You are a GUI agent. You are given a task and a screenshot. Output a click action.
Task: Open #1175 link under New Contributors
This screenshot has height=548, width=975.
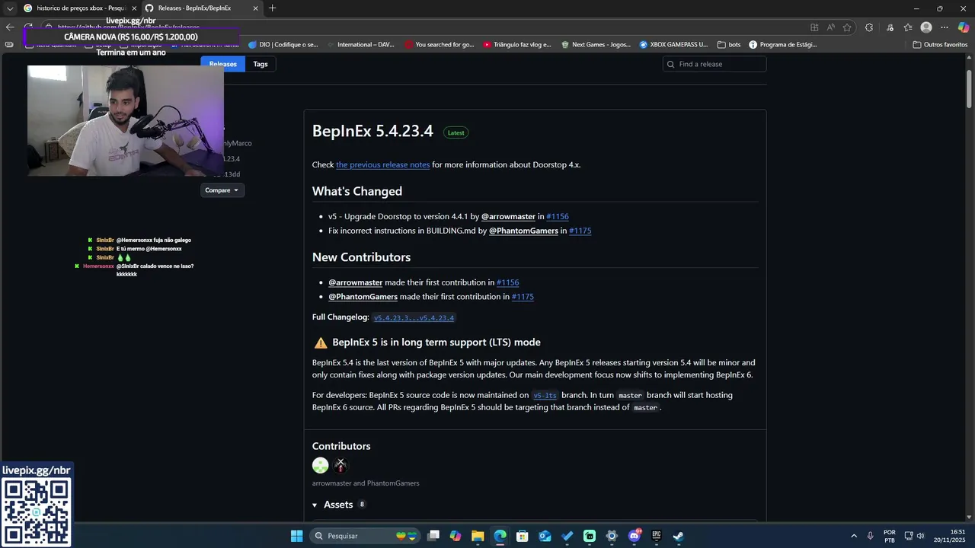coord(523,297)
